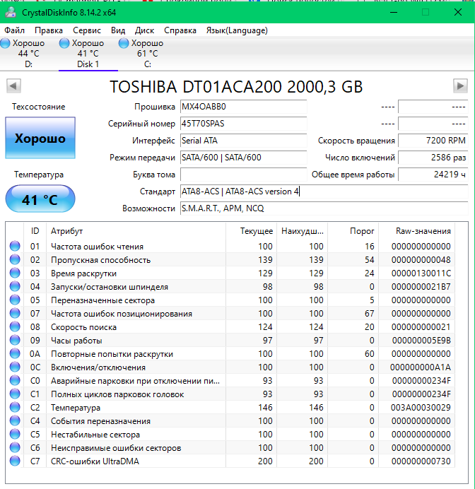Click status orb for attribute C2 Температура

coord(15,407)
